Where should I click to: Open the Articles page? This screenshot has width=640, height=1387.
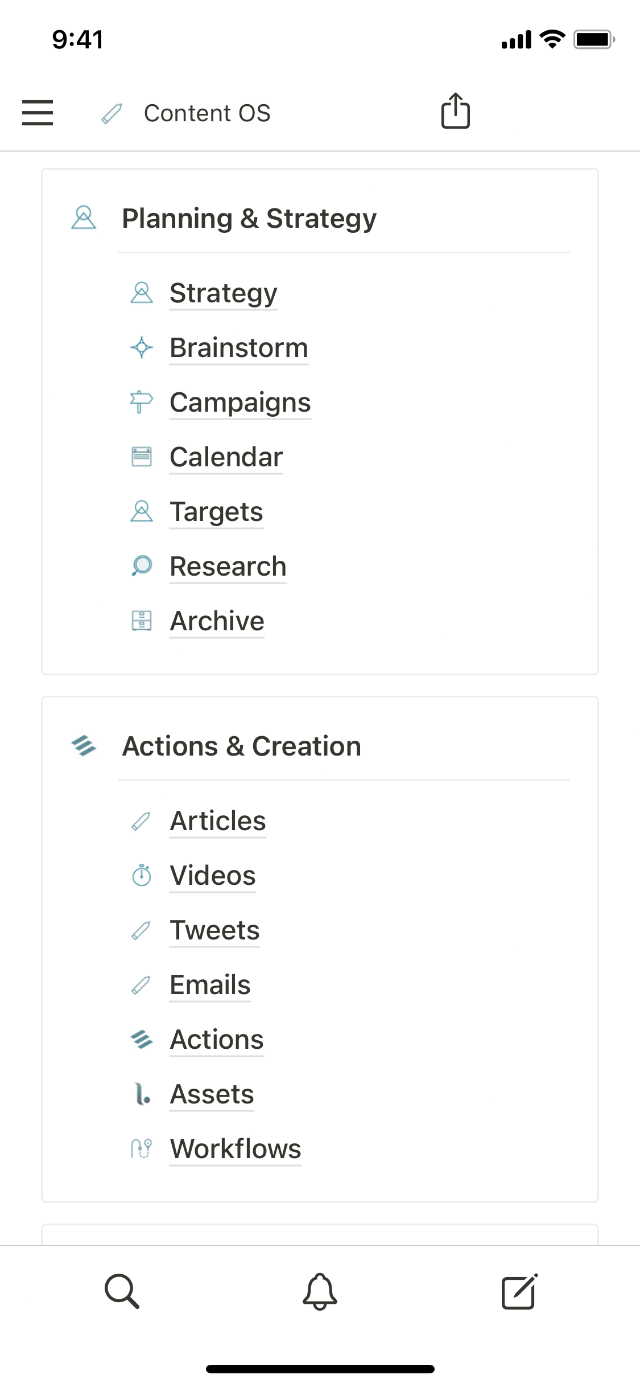[x=218, y=821]
